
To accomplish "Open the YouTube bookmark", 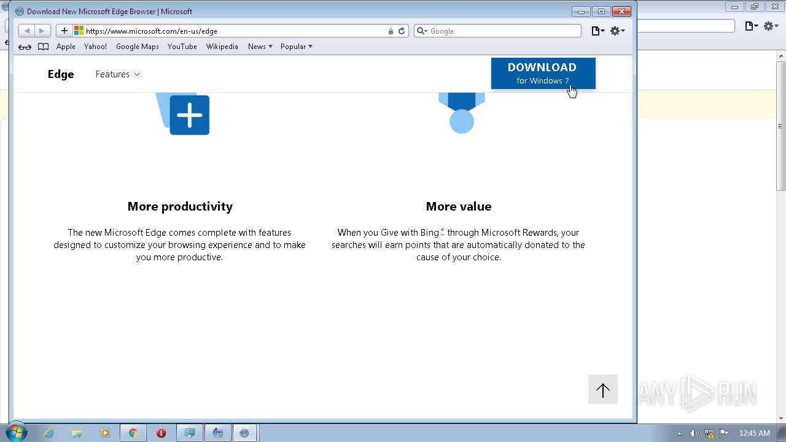I will pyautogui.click(x=182, y=47).
